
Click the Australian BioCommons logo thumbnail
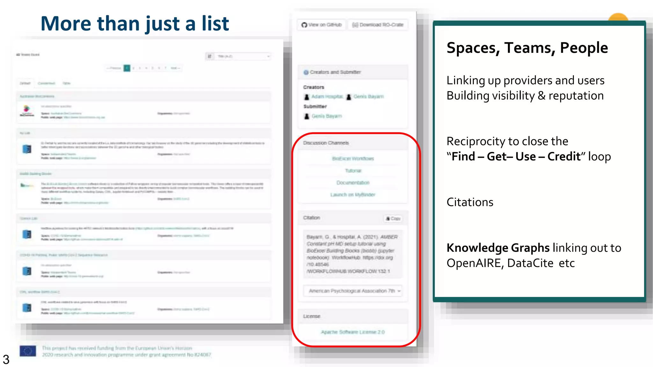pyautogui.click(x=27, y=111)
